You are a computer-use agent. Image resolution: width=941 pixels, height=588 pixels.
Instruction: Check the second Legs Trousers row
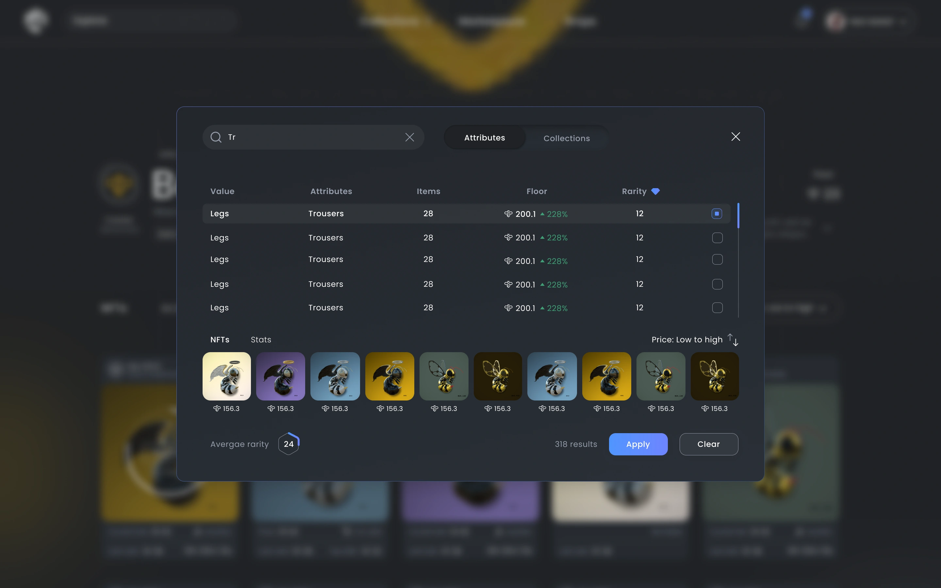(717, 237)
